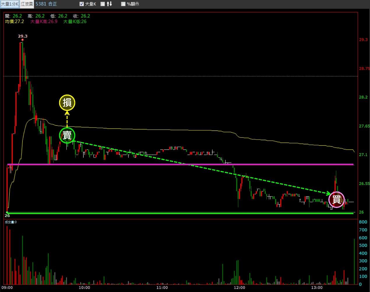Click the green dashed arrowhead near 買
Image resolution: width=370 pixels, height=292 pixels.
pos(328,193)
